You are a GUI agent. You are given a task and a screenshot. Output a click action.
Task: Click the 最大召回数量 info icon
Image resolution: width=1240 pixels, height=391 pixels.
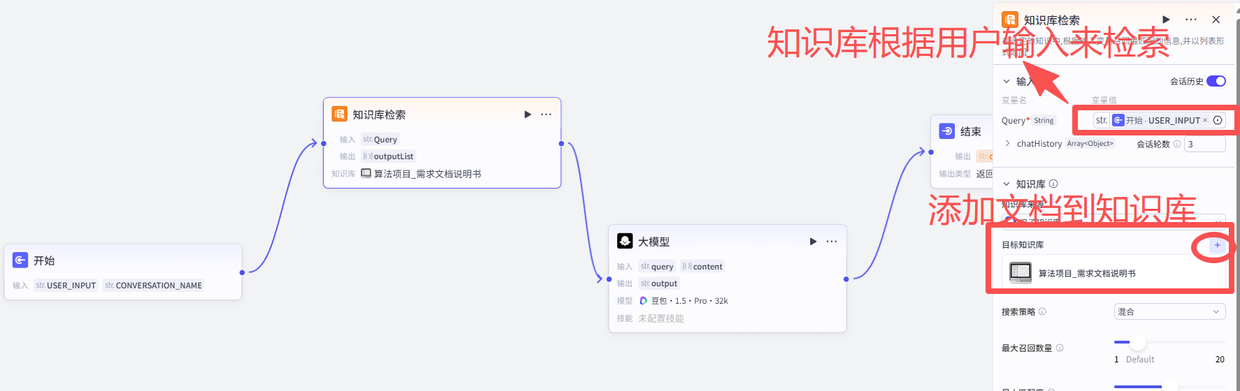[x=1060, y=348]
